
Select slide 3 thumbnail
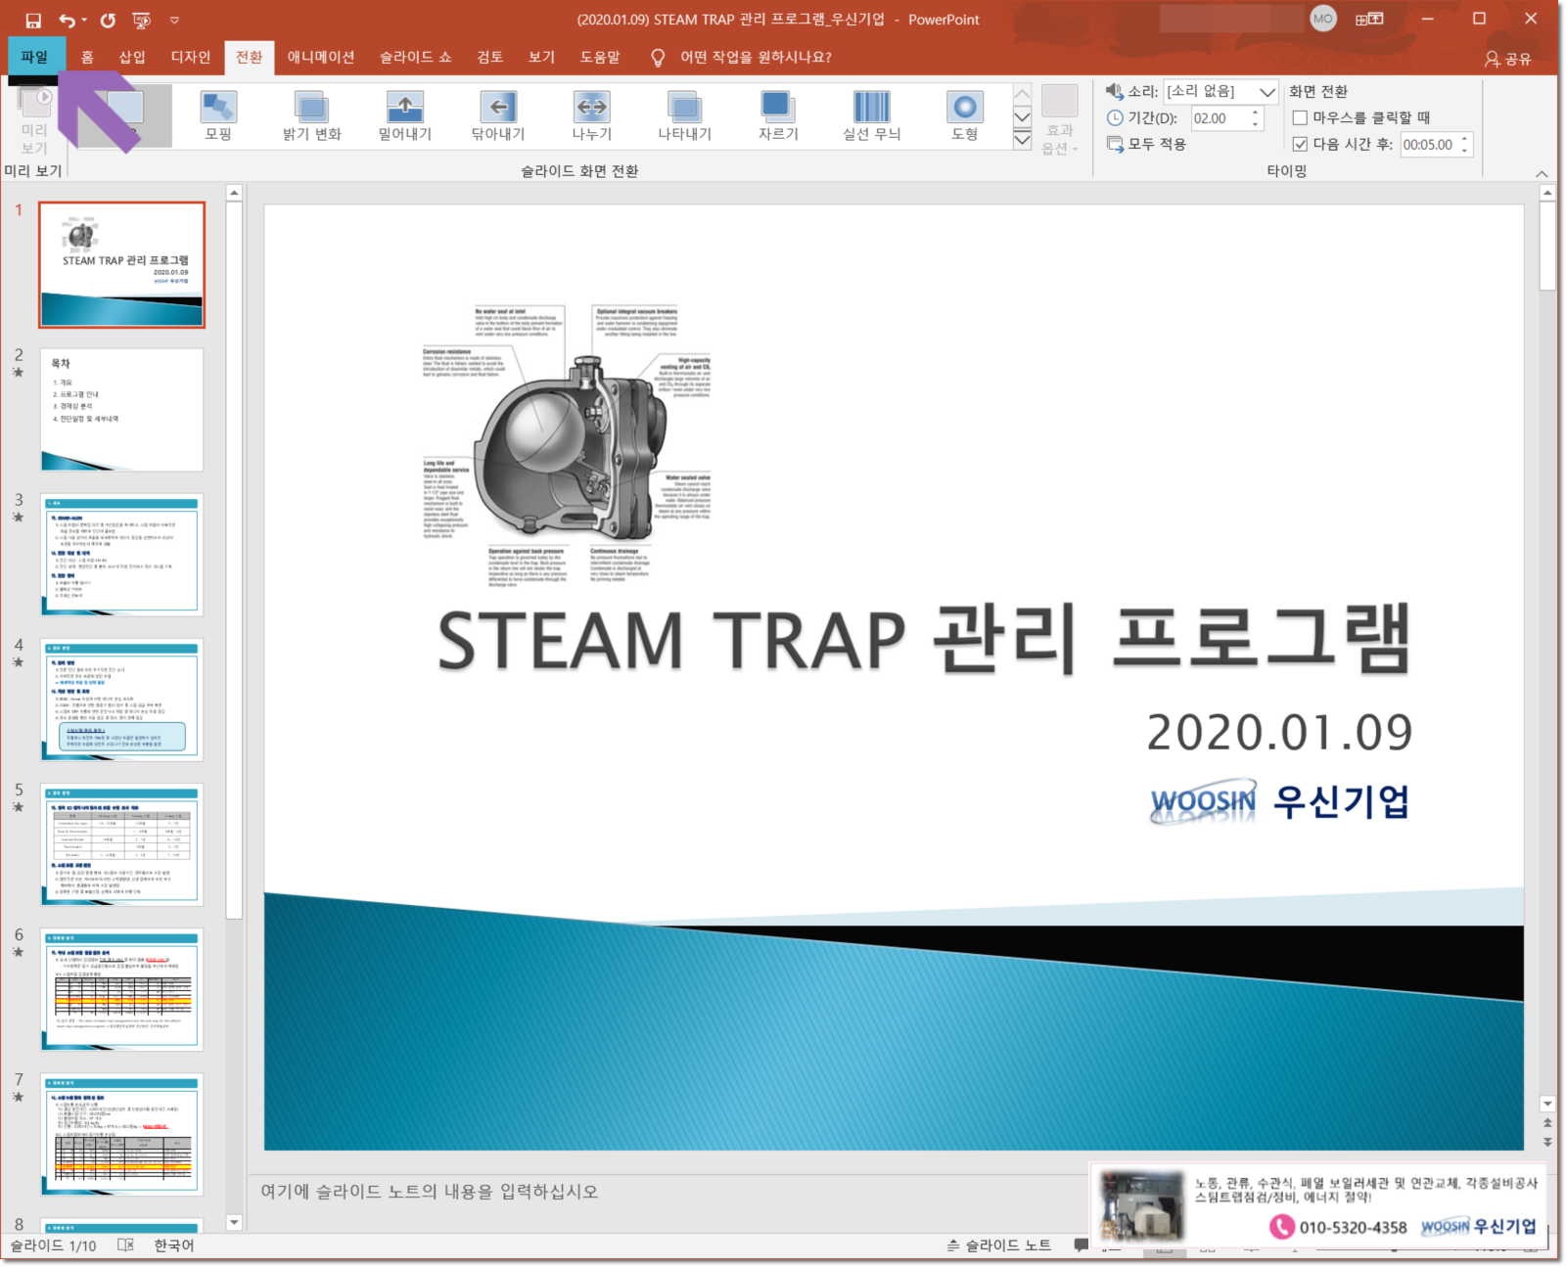[121, 555]
